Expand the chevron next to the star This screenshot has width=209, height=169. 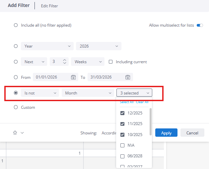(x=22, y=133)
